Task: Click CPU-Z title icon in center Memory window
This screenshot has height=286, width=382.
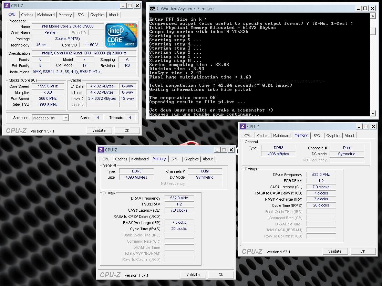Action: (101, 150)
